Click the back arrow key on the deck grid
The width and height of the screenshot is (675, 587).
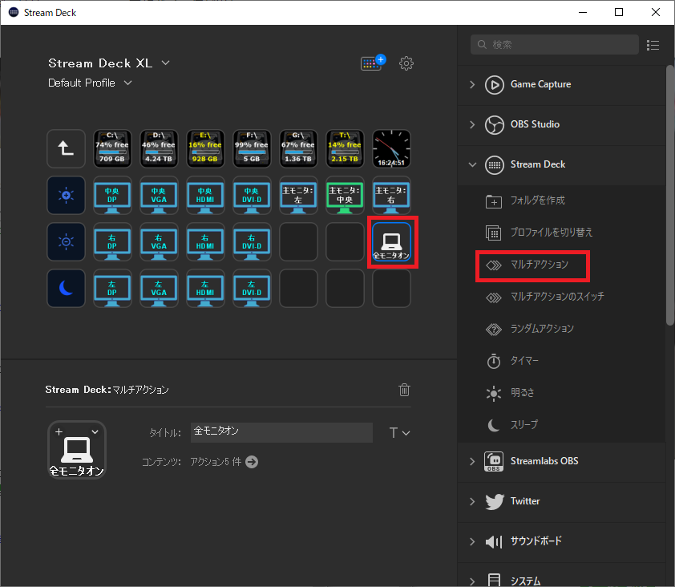point(66,148)
